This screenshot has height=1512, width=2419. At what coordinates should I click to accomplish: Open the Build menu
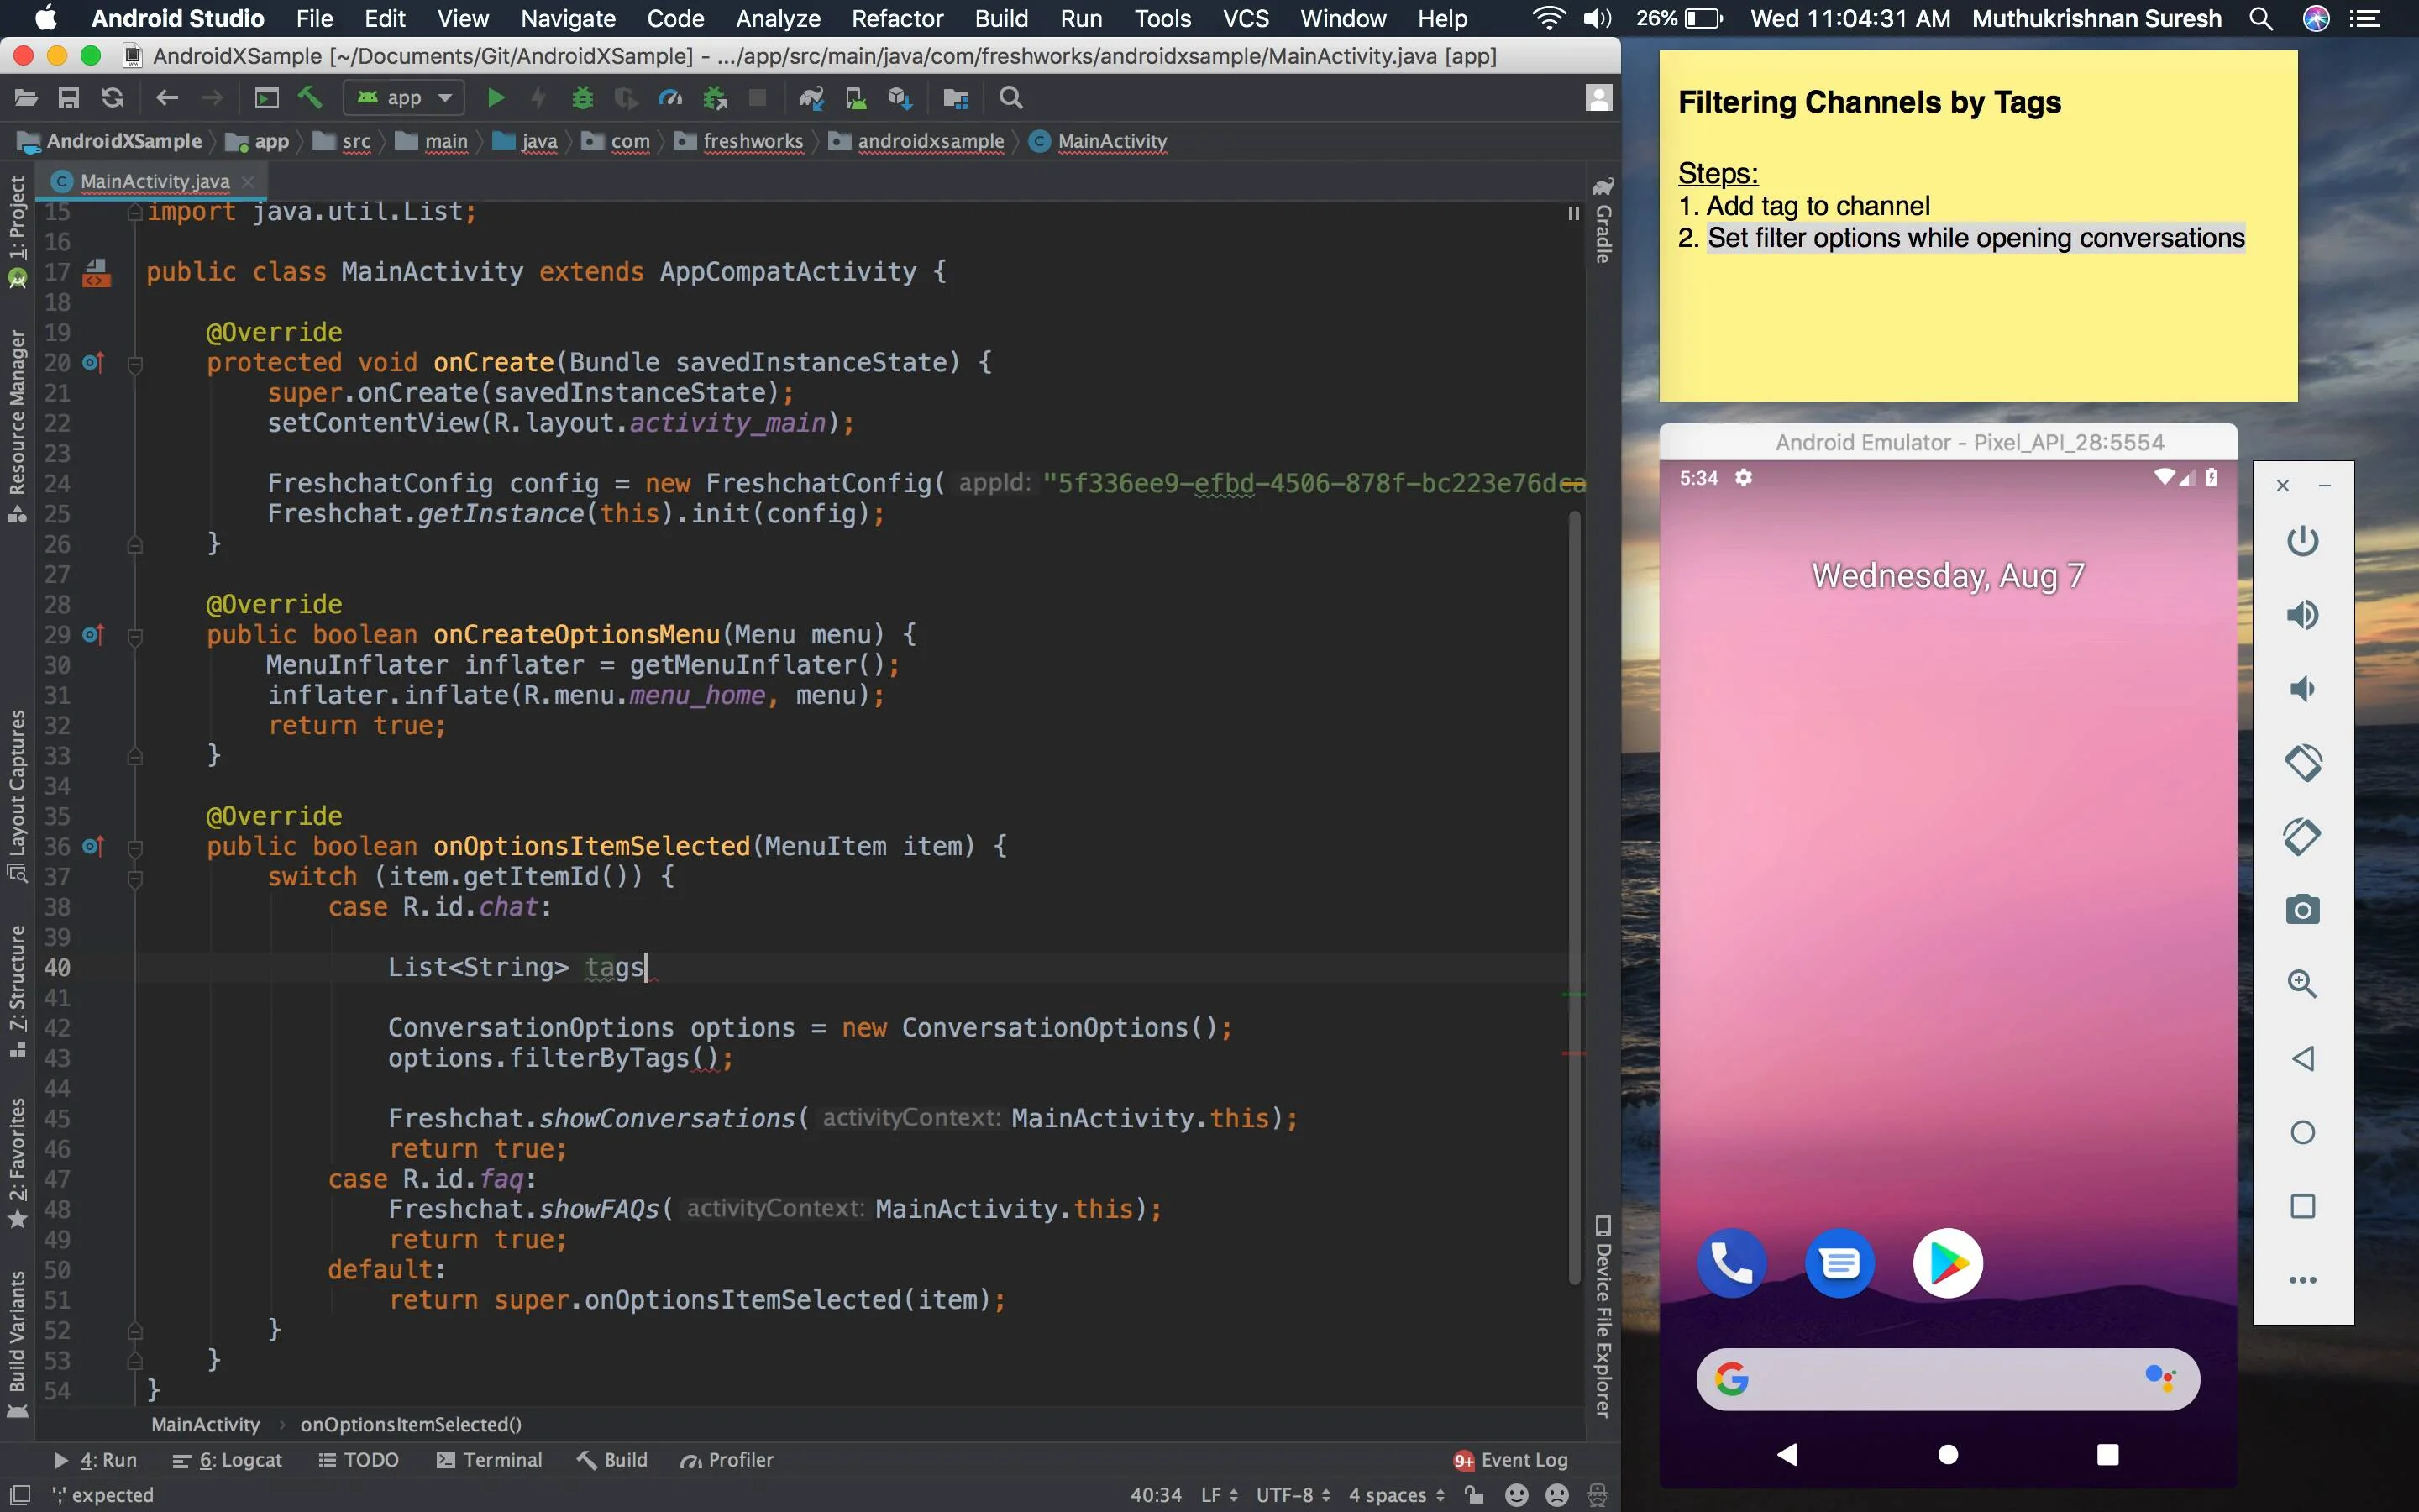1000,18
